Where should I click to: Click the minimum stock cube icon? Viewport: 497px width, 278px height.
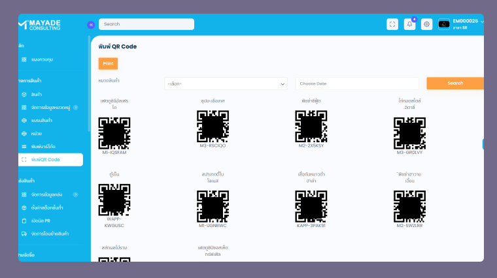tap(24, 208)
